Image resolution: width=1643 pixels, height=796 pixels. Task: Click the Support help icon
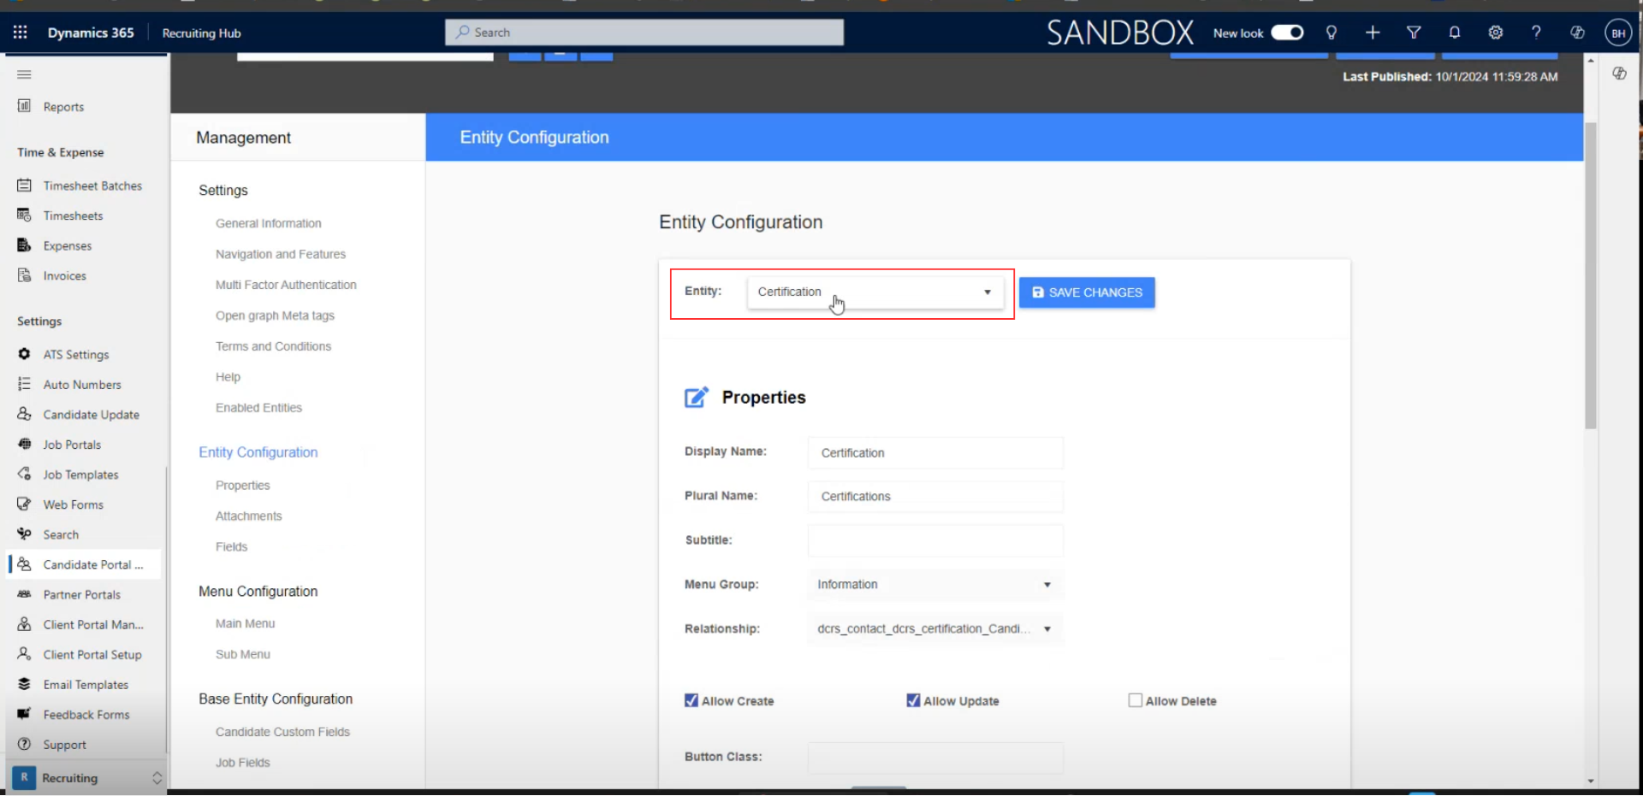(x=24, y=744)
